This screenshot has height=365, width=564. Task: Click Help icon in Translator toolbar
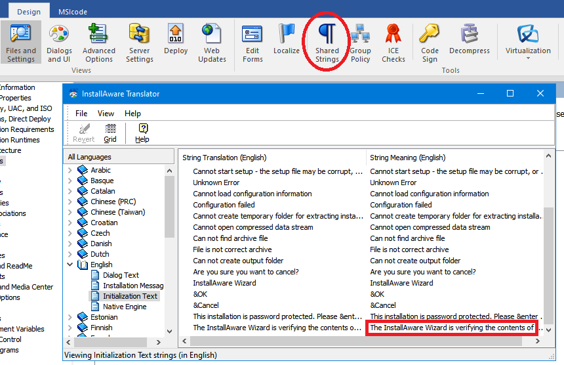(x=142, y=133)
